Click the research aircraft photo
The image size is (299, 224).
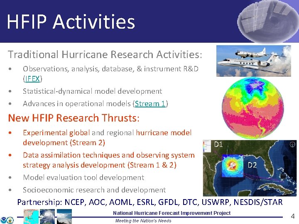[x=254, y=61]
